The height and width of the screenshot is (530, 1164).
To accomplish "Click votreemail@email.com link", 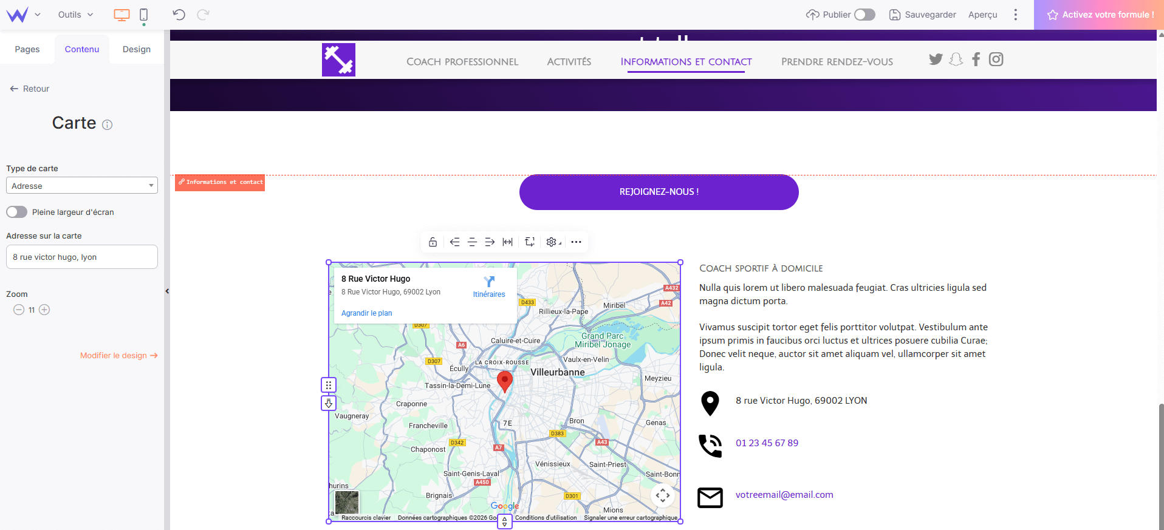I will pyautogui.click(x=784, y=495).
